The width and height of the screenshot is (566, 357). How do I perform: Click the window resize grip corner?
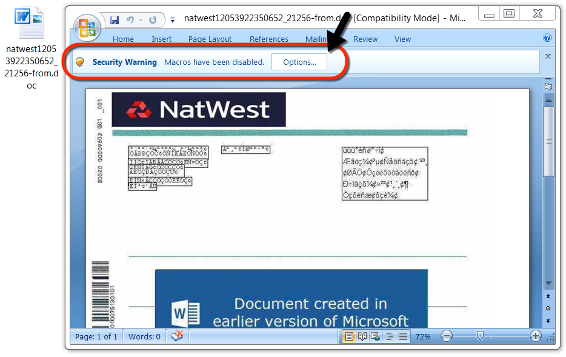(550, 338)
